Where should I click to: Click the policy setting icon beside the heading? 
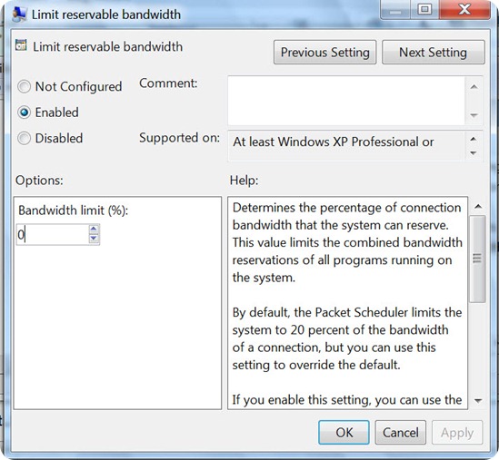pos(21,45)
